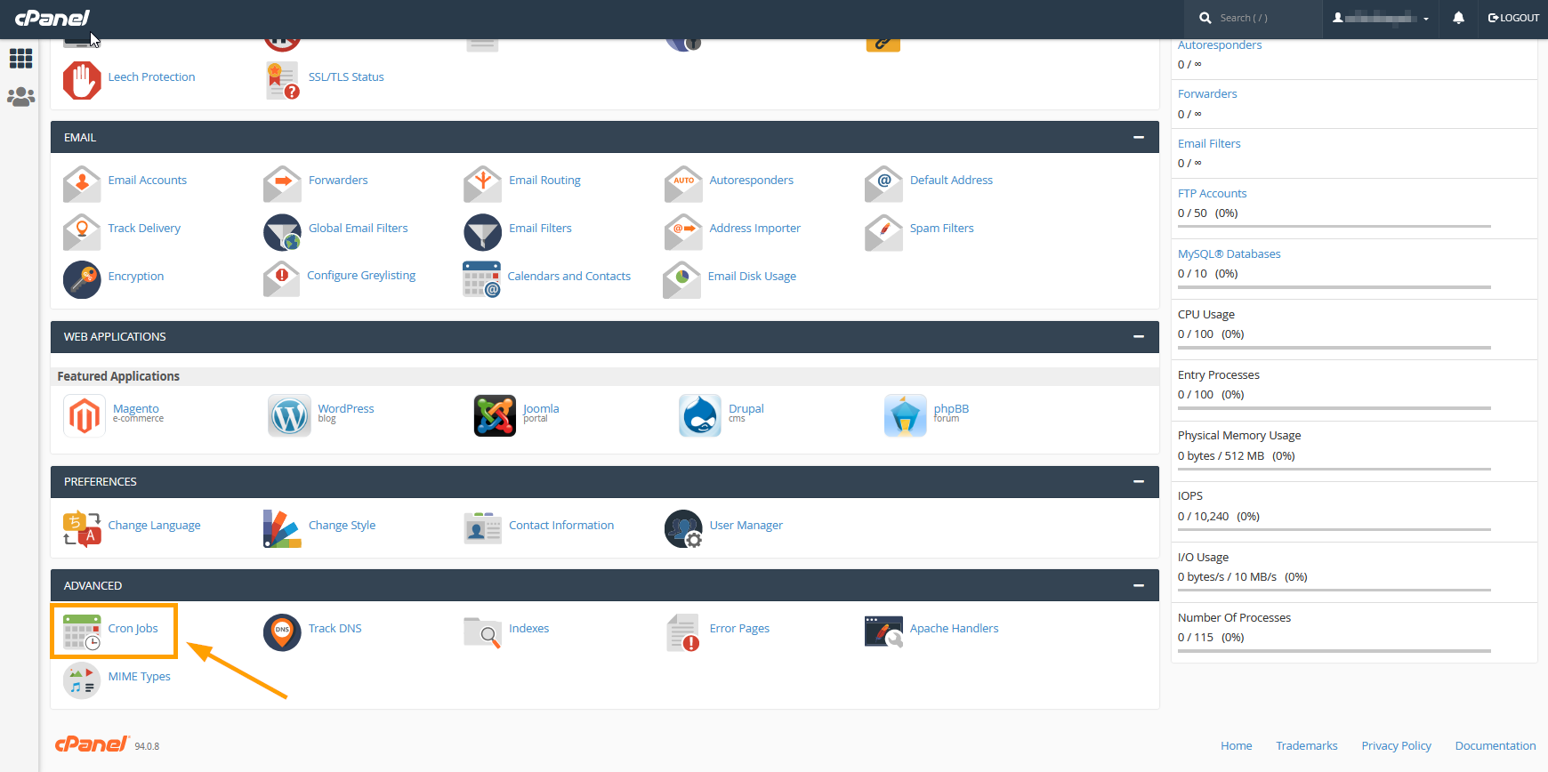Open the Drupal application icon
This screenshot has width=1548, height=772.
[x=700, y=415]
